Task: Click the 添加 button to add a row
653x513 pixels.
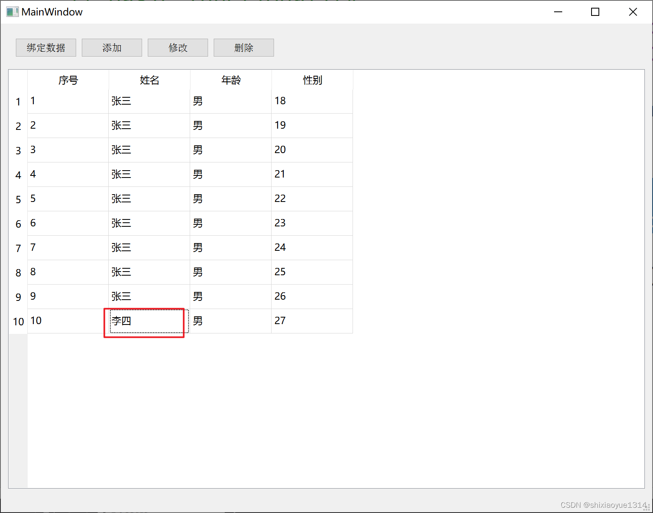Action: (x=112, y=48)
